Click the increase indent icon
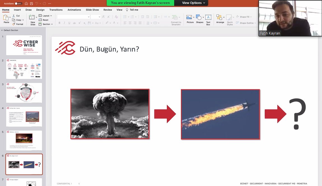 click(x=148, y=17)
